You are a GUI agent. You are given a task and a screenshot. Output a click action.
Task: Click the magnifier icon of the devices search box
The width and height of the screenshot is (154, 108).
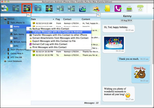click(29, 15)
